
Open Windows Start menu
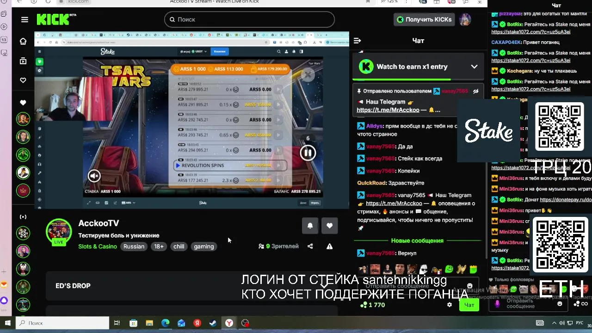click(x=7, y=323)
